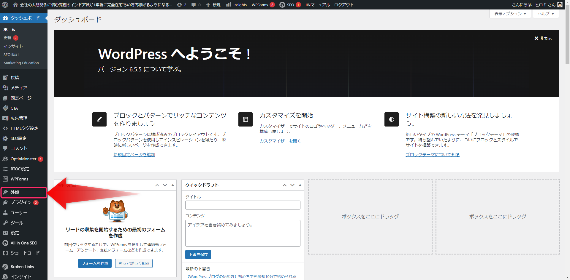Open Marketing Education submenu item

coord(21,63)
